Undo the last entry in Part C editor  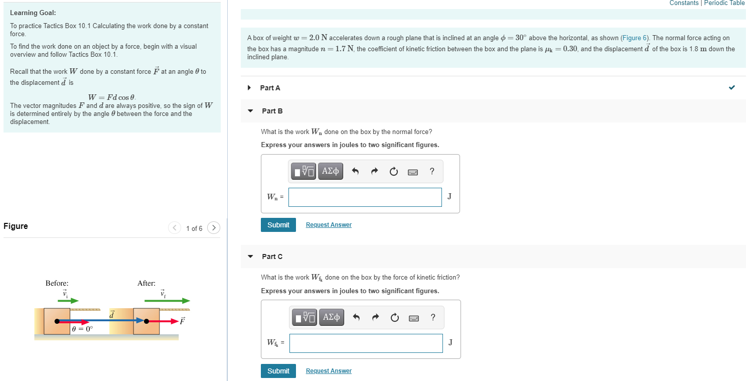coord(357,317)
